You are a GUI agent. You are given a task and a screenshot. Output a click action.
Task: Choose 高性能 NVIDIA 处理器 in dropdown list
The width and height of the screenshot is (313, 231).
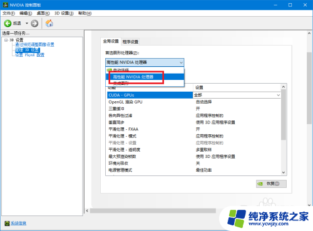(x=145, y=77)
